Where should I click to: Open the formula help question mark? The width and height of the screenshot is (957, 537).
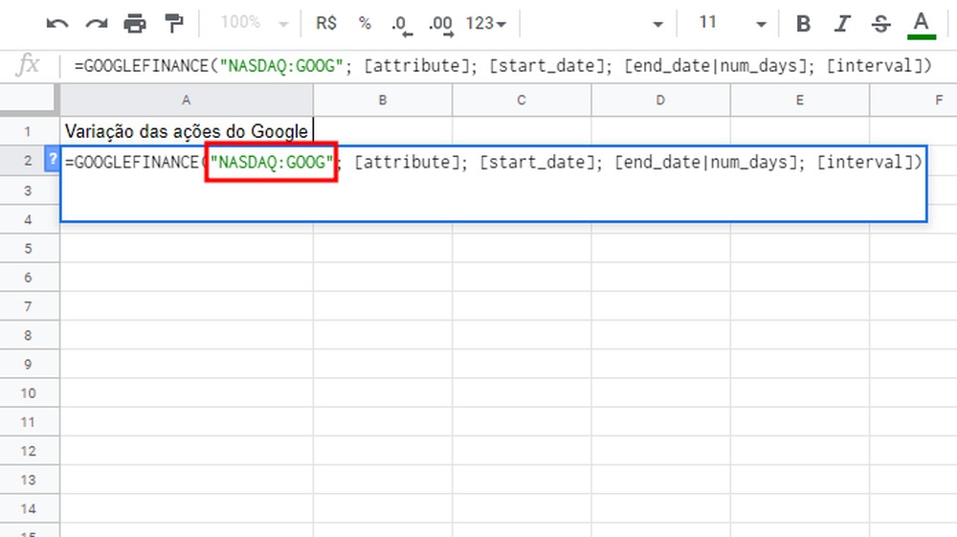(x=53, y=160)
